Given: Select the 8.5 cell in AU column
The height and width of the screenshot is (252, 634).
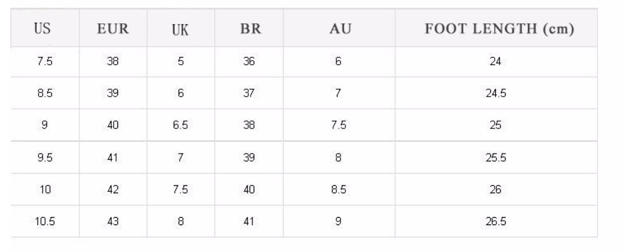Looking at the screenshot, I should click(337, 190).
